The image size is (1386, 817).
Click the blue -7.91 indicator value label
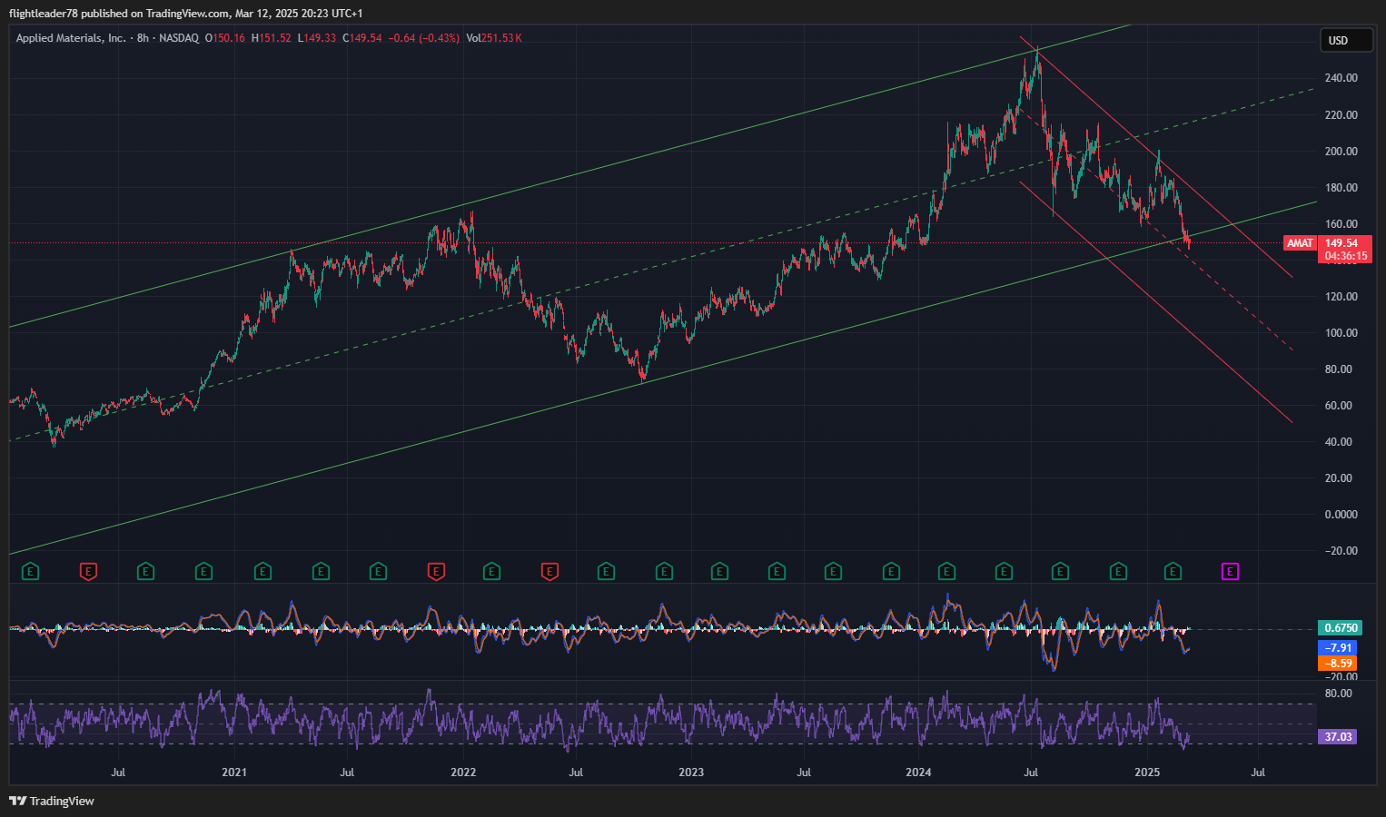coord(1337,647)
